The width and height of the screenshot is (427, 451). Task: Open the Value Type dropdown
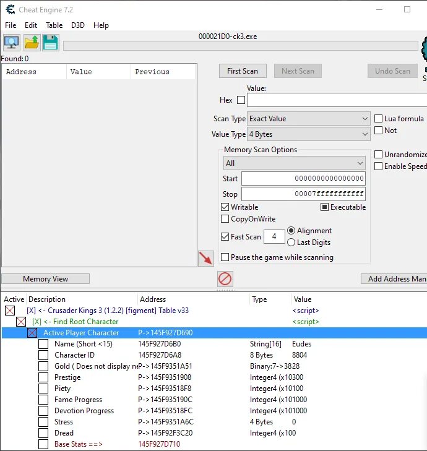click(308, 134)
